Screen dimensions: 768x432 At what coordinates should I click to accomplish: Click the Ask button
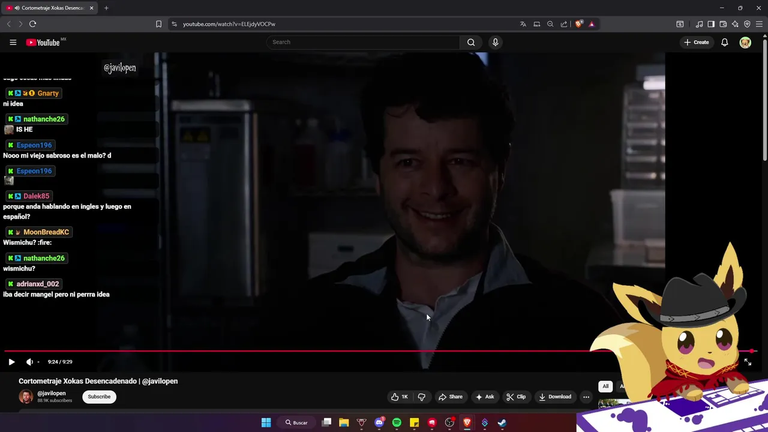click(x=485, y=397)
